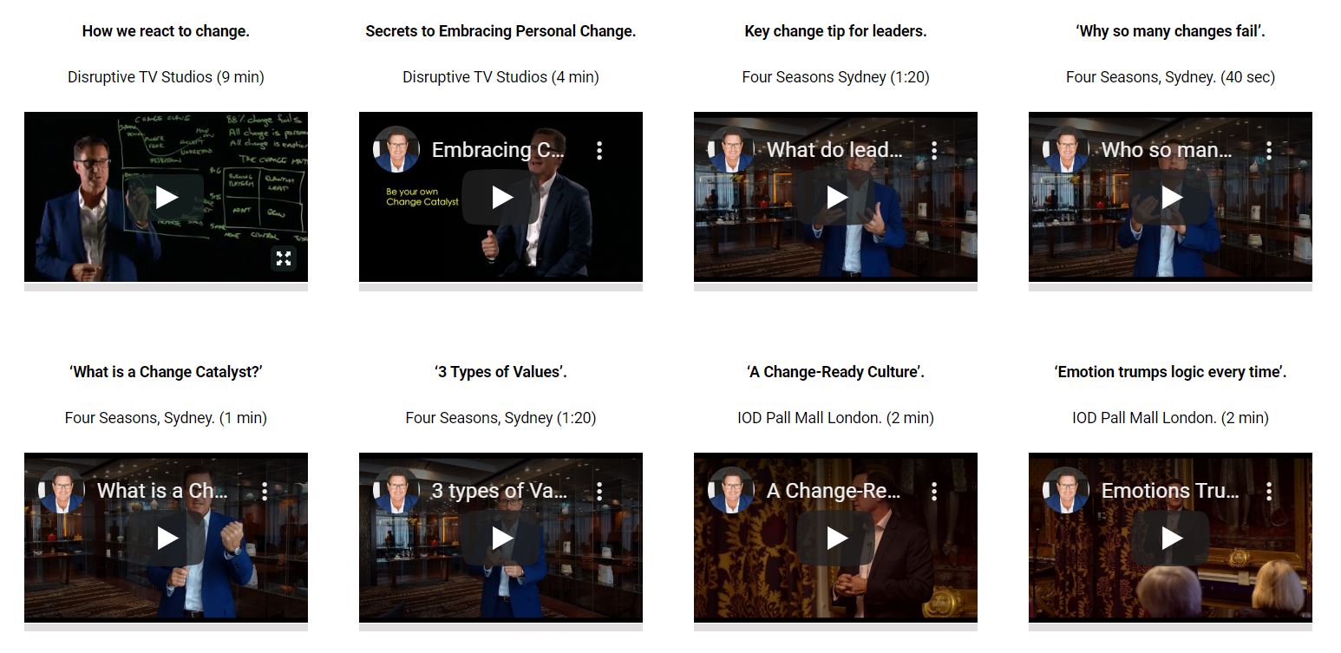1341x653 pixels.
Task: Play the 'Emotions Tru...' video
Action: [x=1172, y=538]
